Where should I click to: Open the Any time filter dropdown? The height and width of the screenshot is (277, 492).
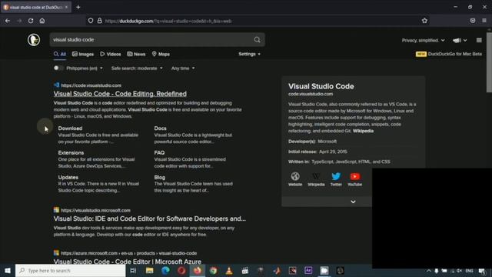[183, 68]
